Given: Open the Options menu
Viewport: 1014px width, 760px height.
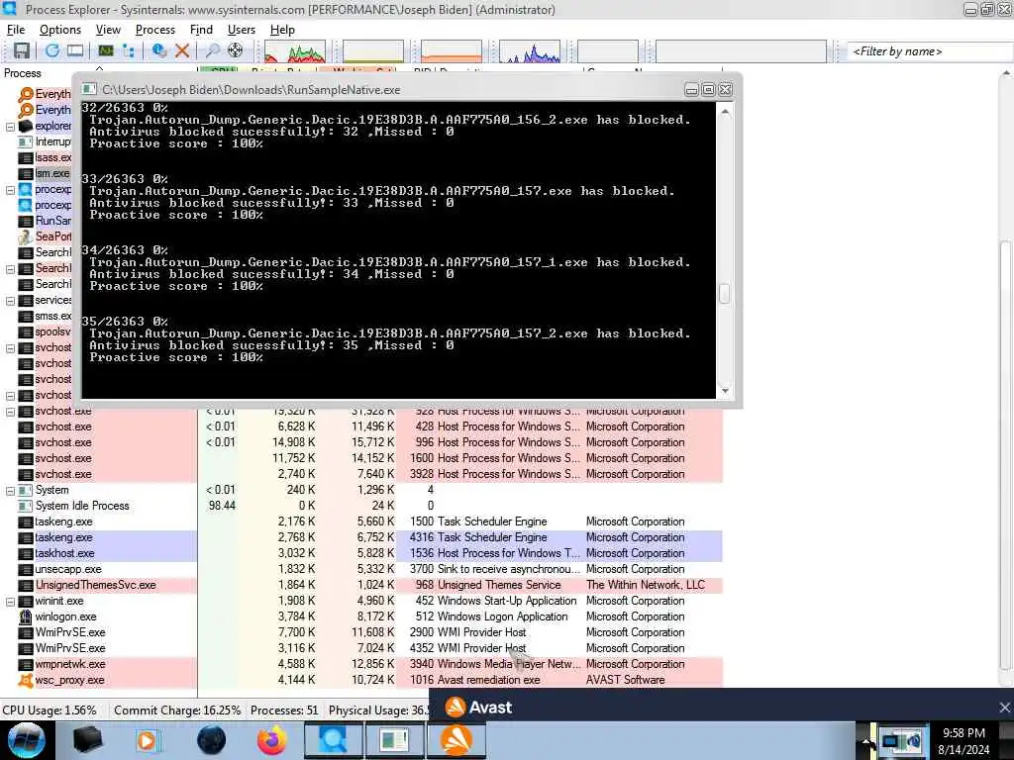Looking at the screenshot, I should coord(60,30).
